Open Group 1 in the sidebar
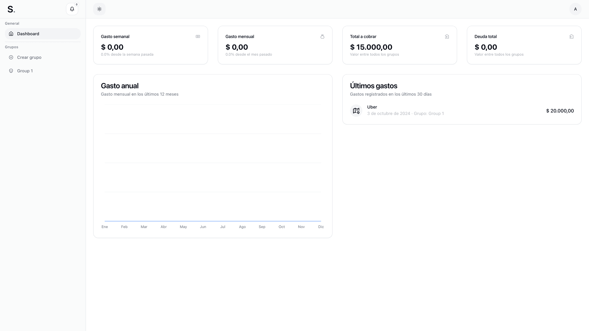589x331 pixels. (x=43, y=71)
